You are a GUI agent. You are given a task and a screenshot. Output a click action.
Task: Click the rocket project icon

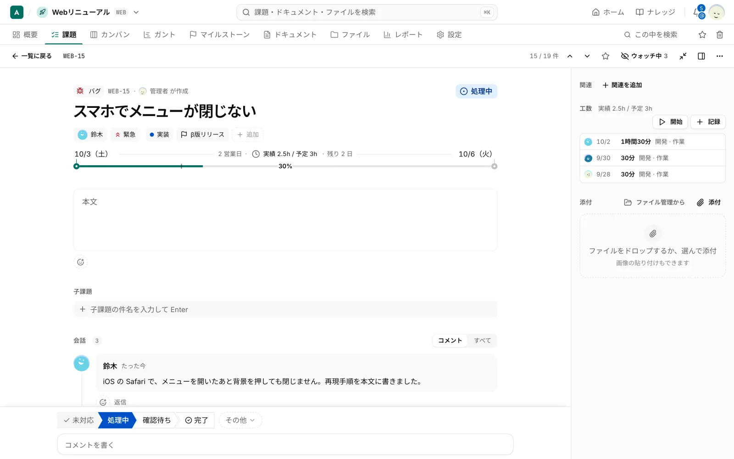[x=42, y=12]
